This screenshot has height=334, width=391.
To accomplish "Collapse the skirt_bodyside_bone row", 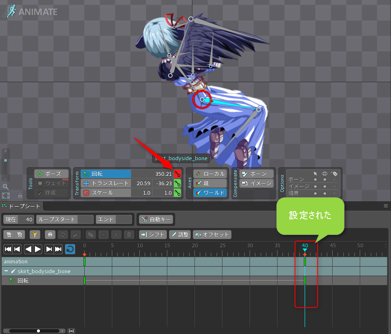I will point(6,271).
